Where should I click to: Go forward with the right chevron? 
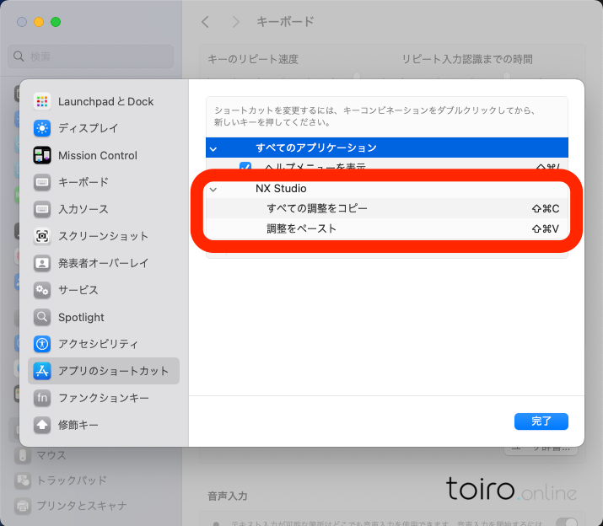236,22
